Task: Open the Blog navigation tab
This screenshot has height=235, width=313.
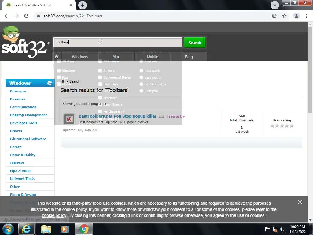Action: coord(189,57)
